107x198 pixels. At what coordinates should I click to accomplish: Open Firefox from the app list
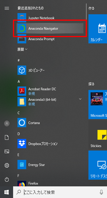click(50, 184)
